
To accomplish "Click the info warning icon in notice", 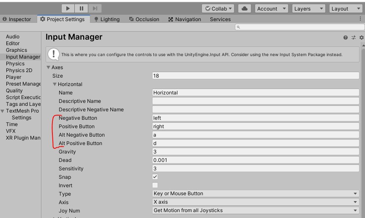I will point(54,54).
